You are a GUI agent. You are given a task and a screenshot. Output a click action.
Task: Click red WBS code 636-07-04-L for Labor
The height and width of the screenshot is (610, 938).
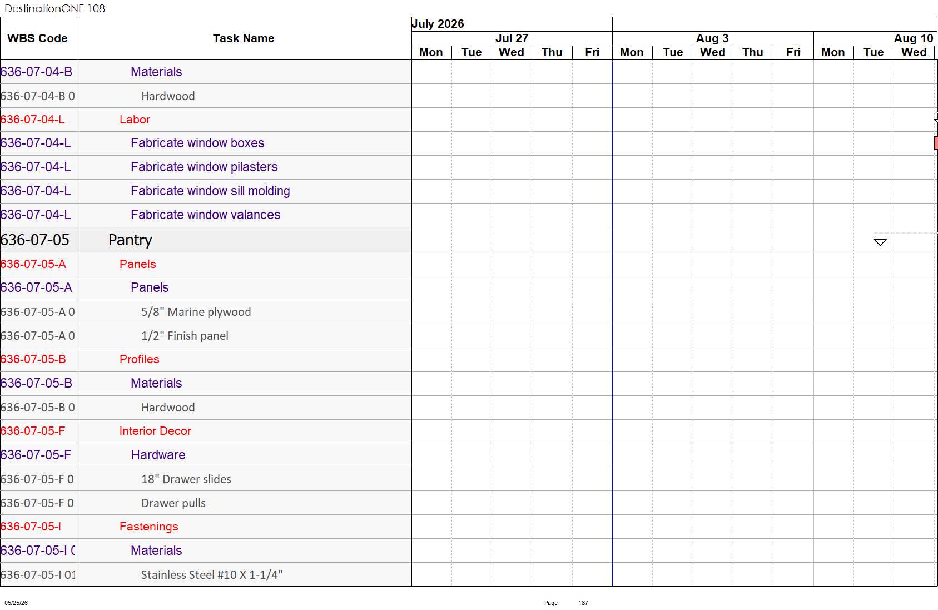click(33, 120)
